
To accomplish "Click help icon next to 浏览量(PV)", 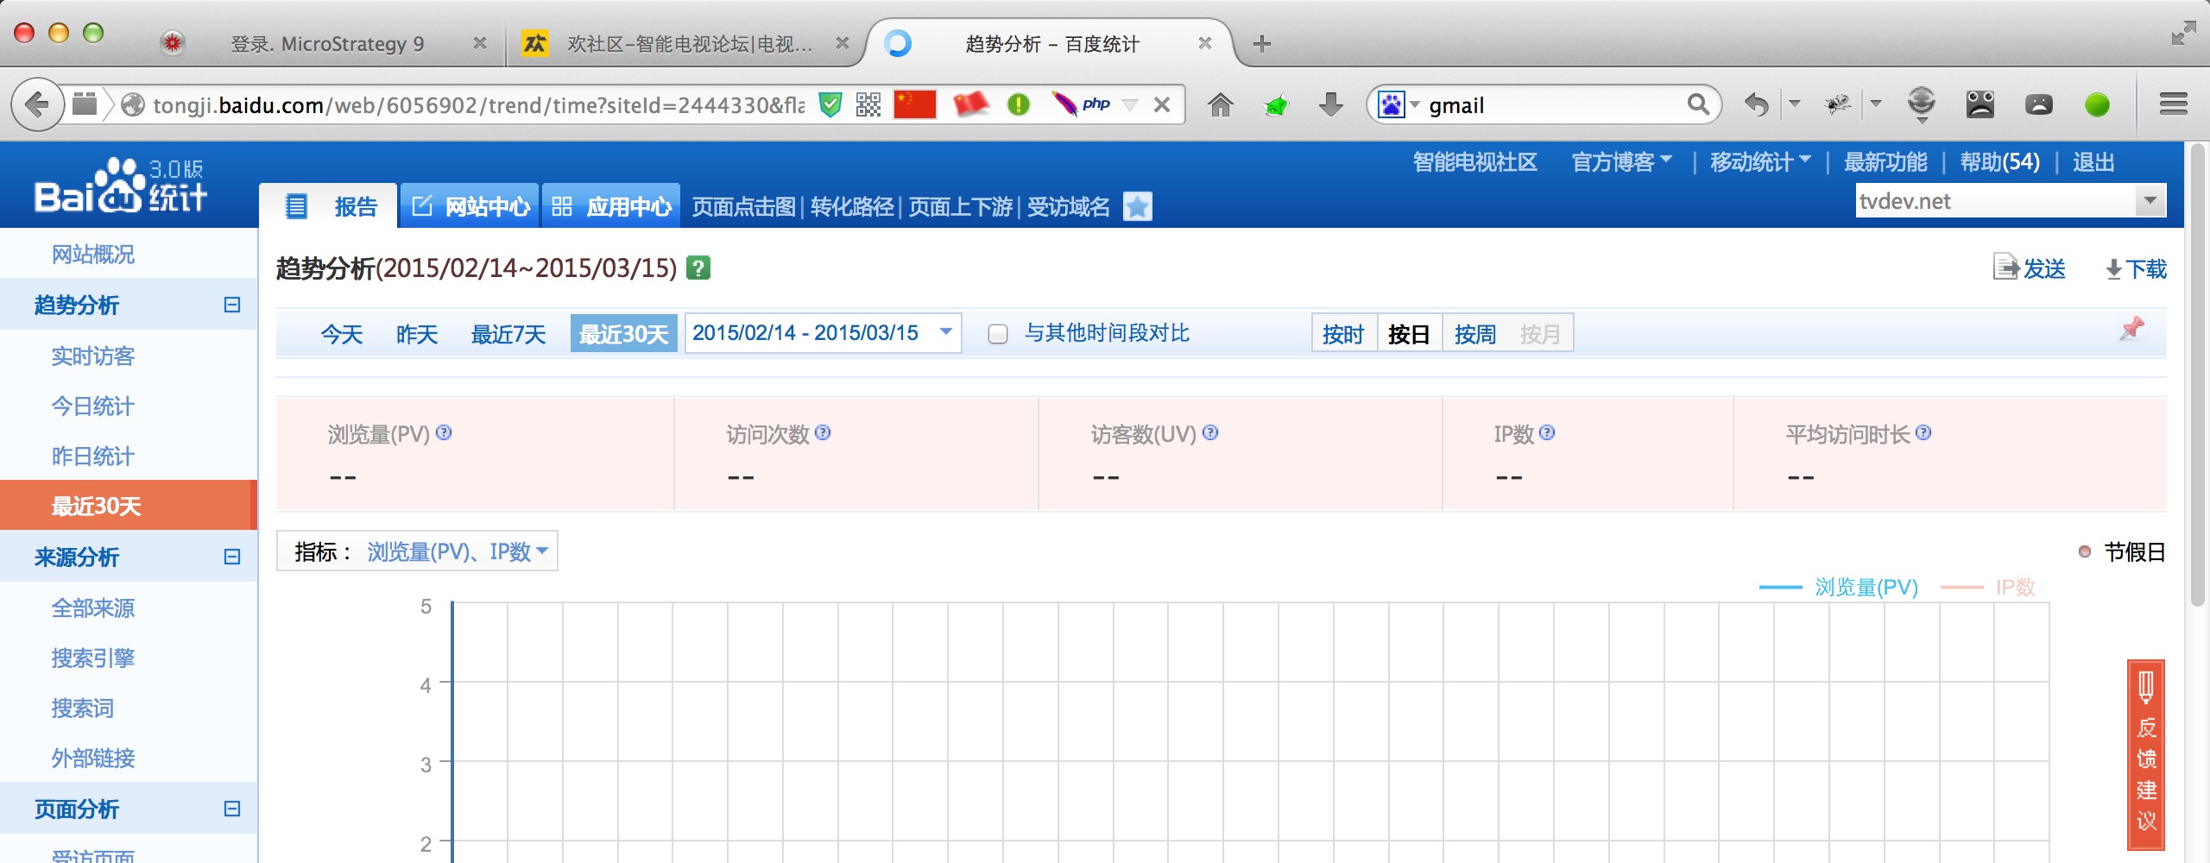I will (444, 432).
